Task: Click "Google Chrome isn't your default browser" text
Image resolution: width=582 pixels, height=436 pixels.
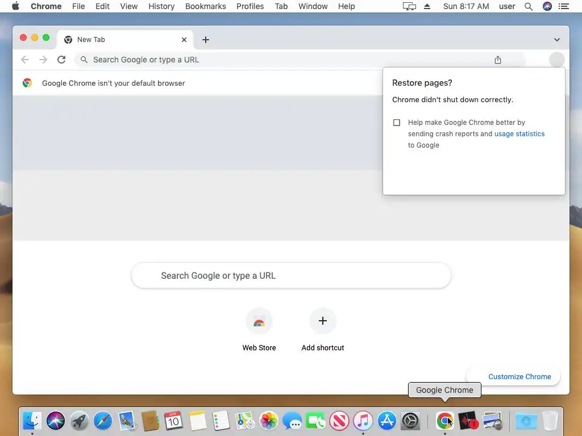Action: click(x=113, y=83)
